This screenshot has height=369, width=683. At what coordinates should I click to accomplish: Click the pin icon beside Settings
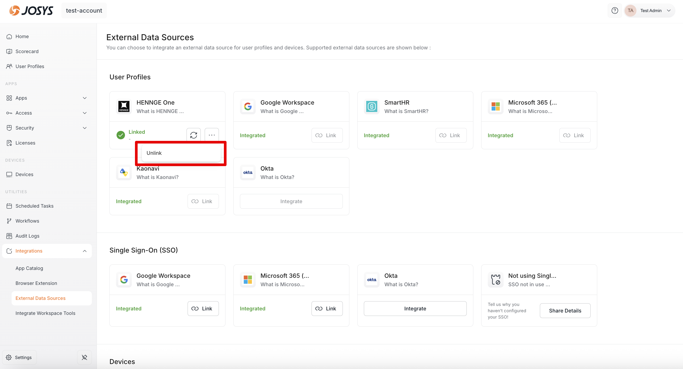(x=84, y=357)
